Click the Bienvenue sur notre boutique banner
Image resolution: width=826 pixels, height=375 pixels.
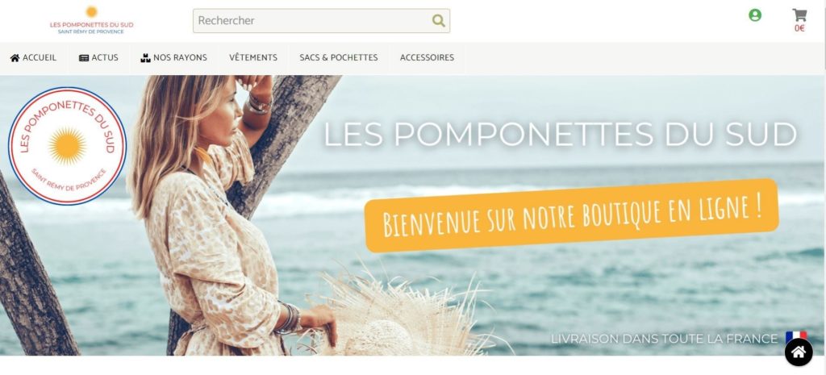pos(572,215)
